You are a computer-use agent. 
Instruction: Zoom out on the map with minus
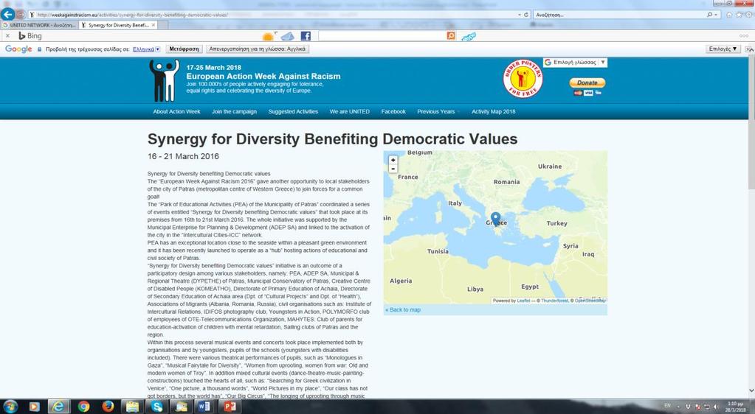(x=393, y=169)
